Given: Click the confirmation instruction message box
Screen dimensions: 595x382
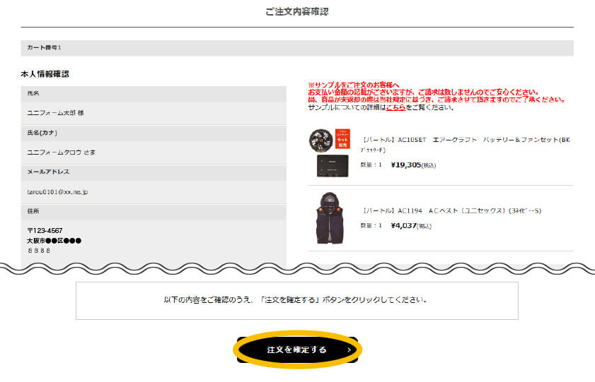Looking at the screenshot, I should point(297,301).
